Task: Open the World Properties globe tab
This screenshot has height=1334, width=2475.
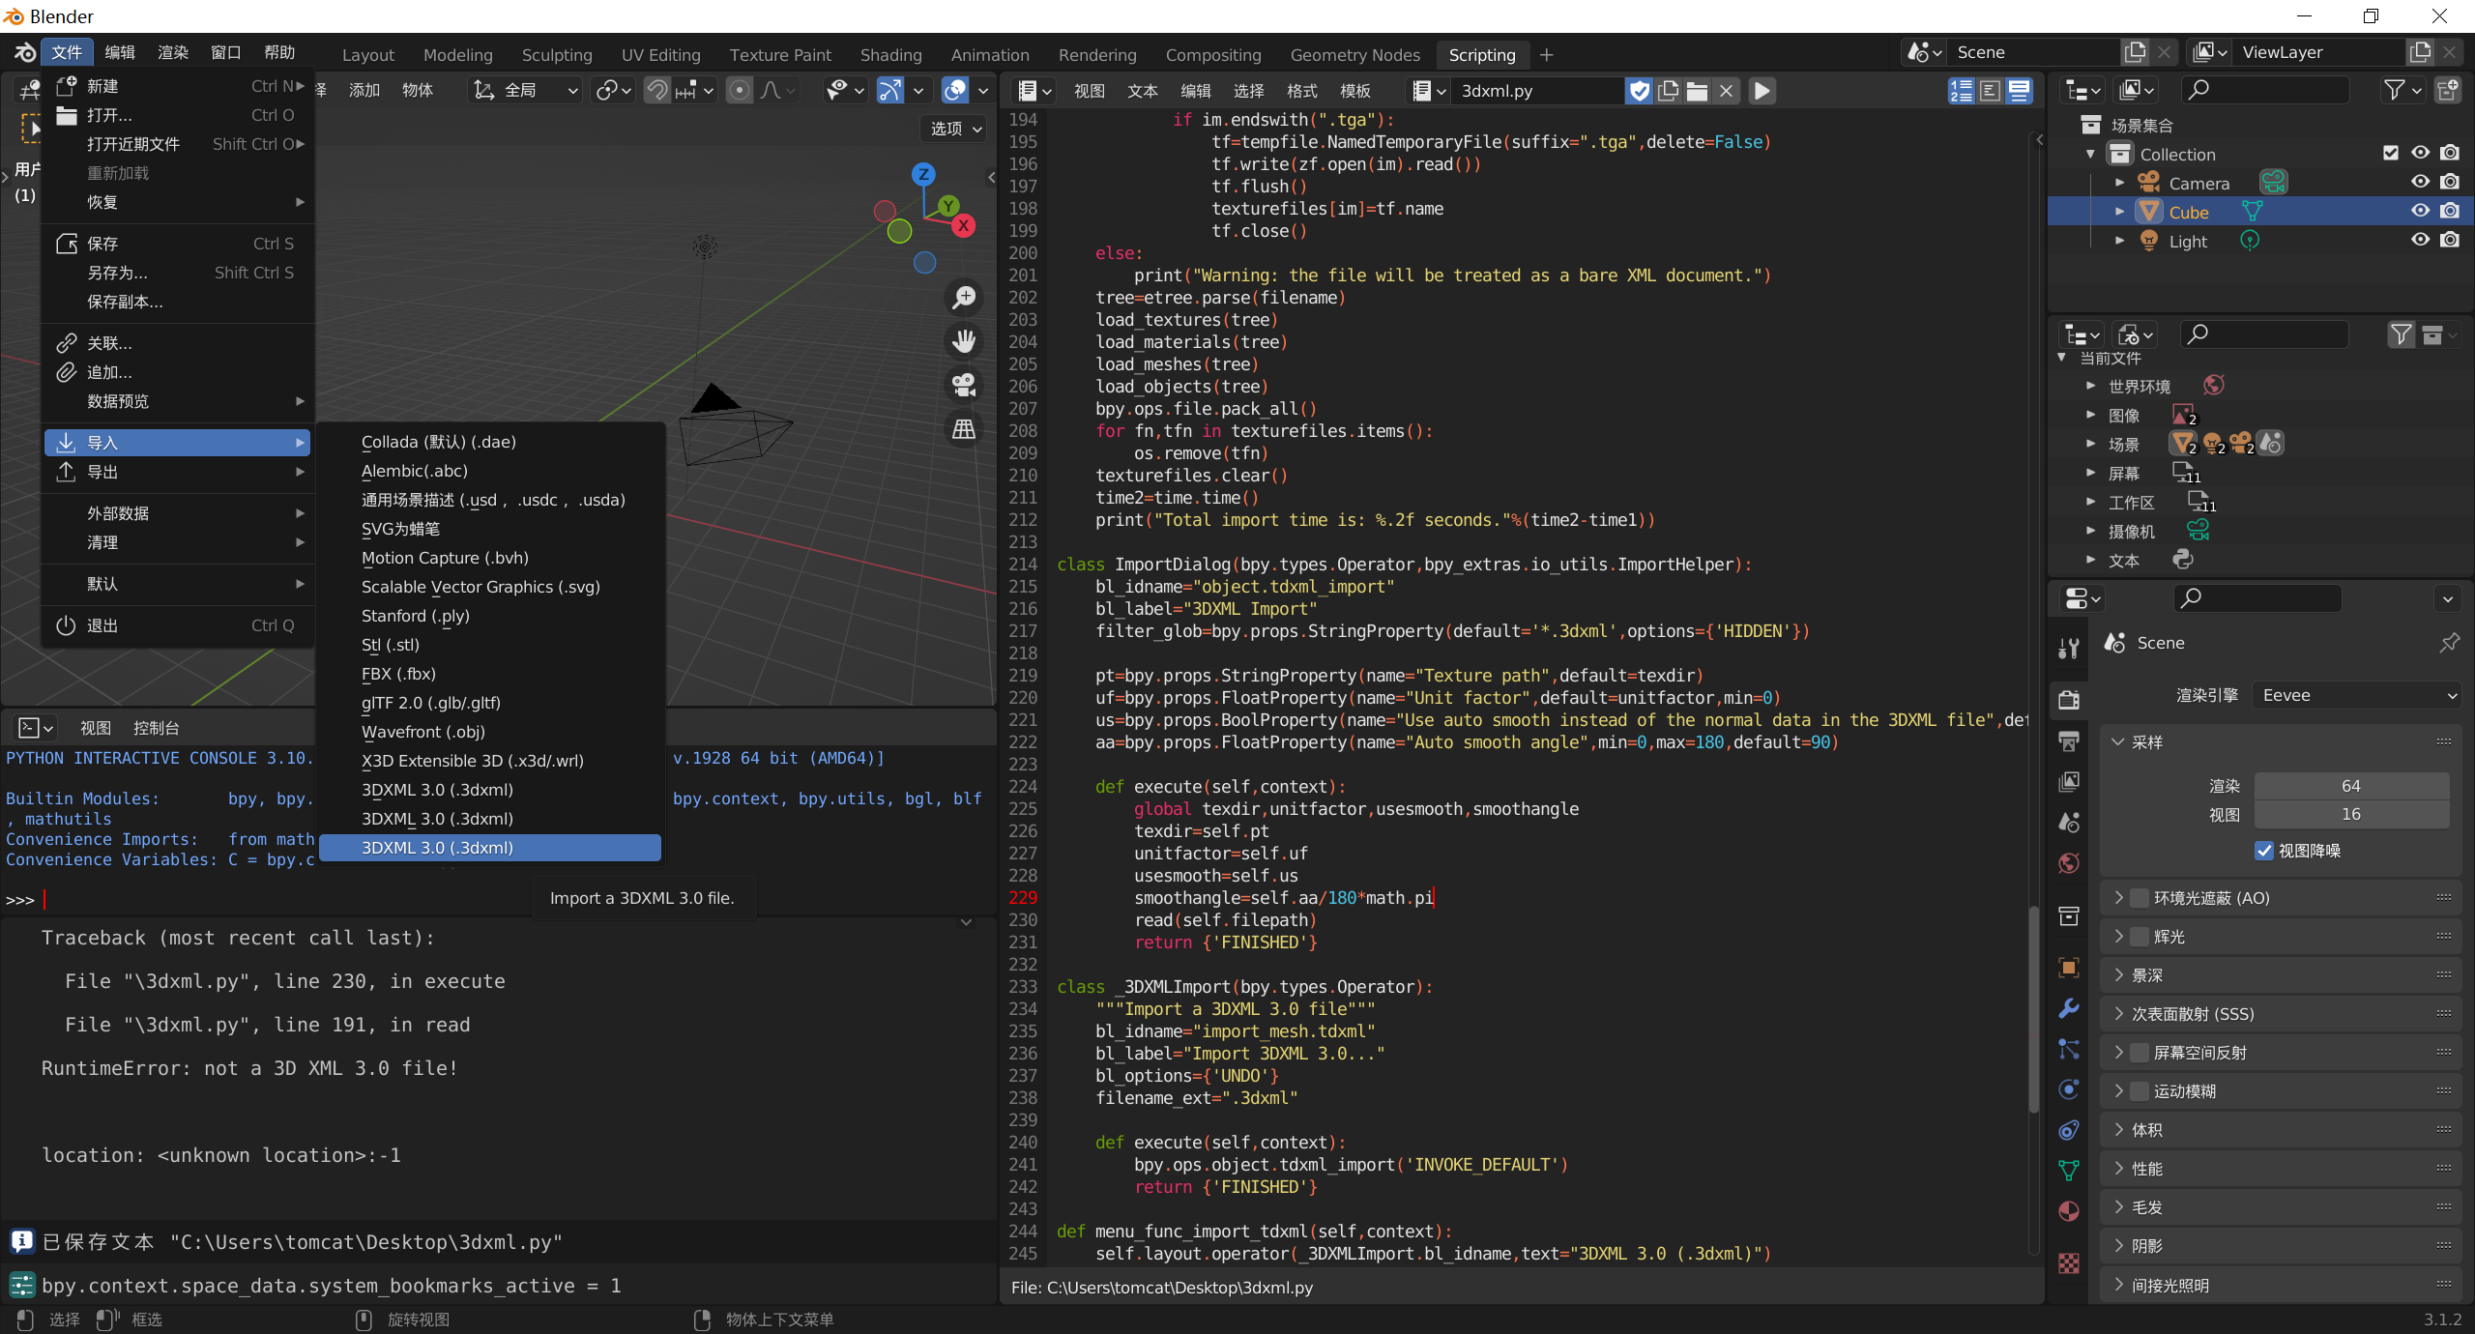Action: (2068, 863)
